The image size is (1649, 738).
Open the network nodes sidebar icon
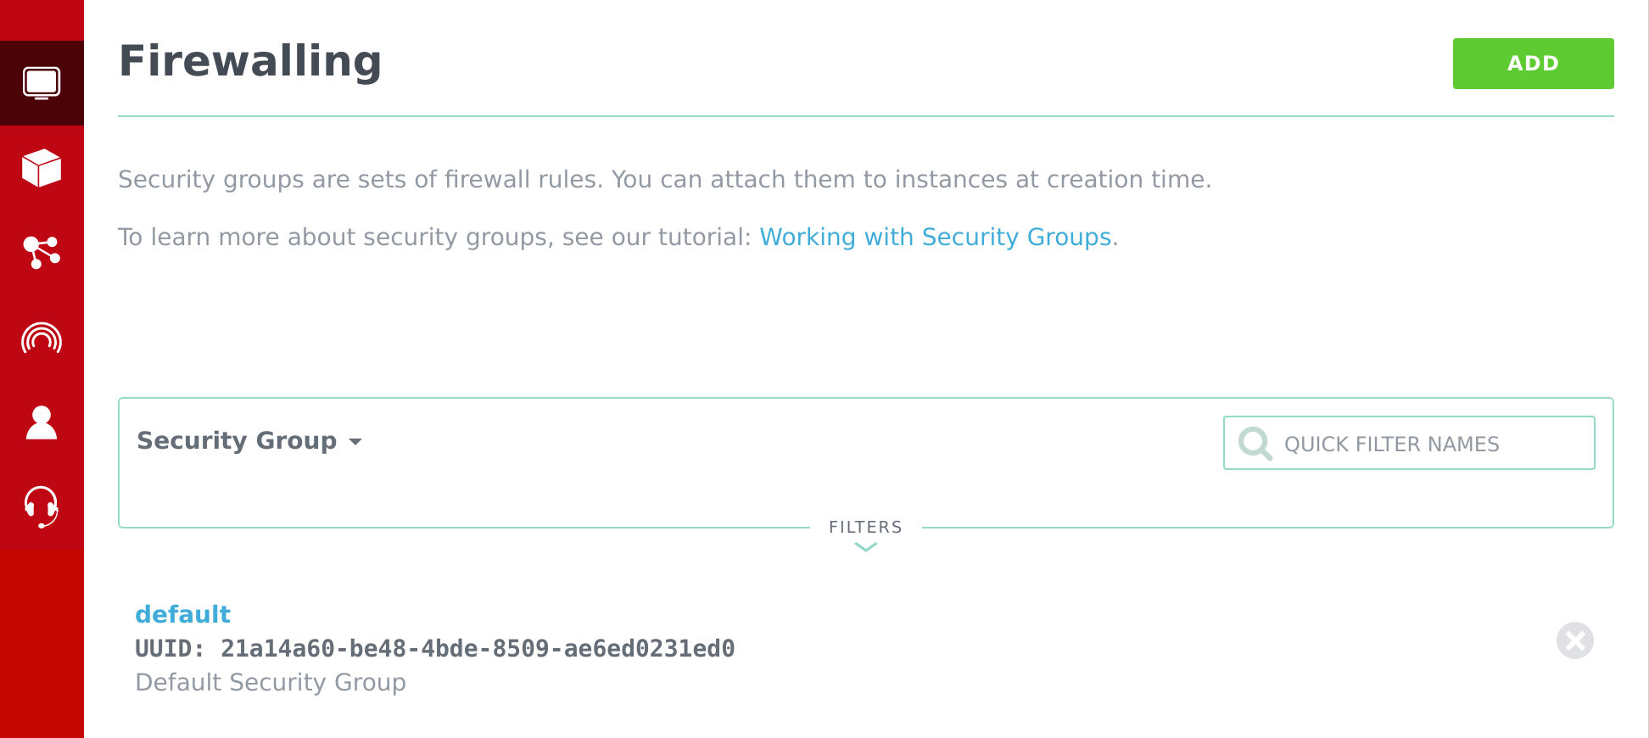[x=42, y=252]
